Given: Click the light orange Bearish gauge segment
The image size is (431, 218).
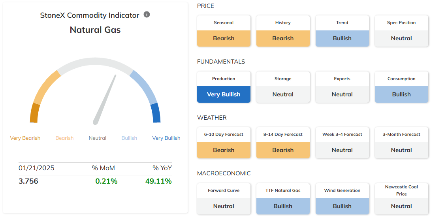Looking at the screenshot, I should point(46,86).
